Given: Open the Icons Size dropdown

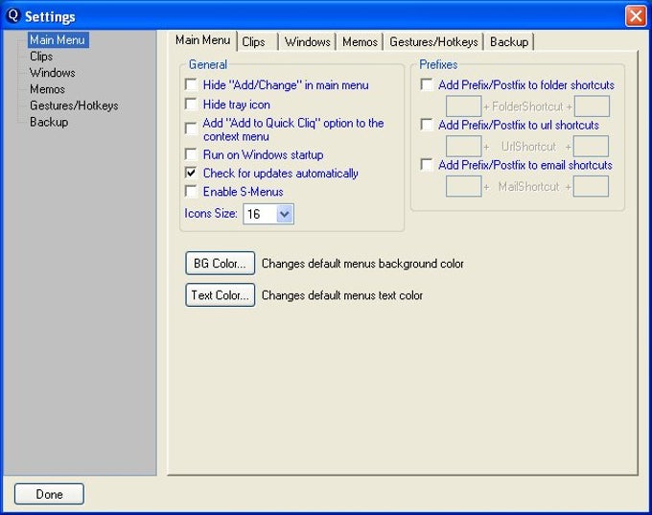Looking at the screenshot, I should pyautogui.click(x=285, y=214).
